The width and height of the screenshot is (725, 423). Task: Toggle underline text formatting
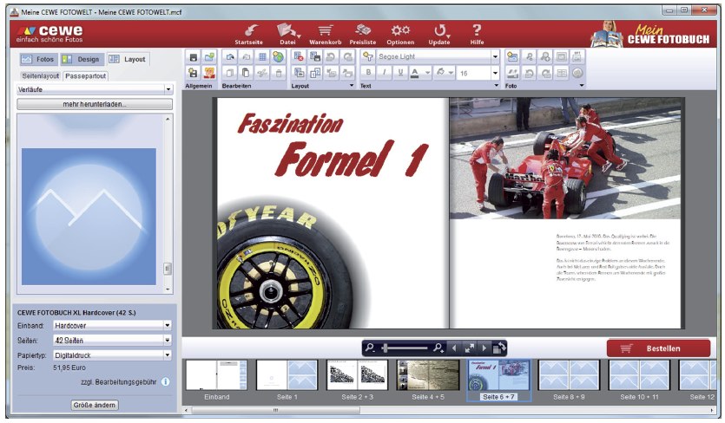point(399,73)
